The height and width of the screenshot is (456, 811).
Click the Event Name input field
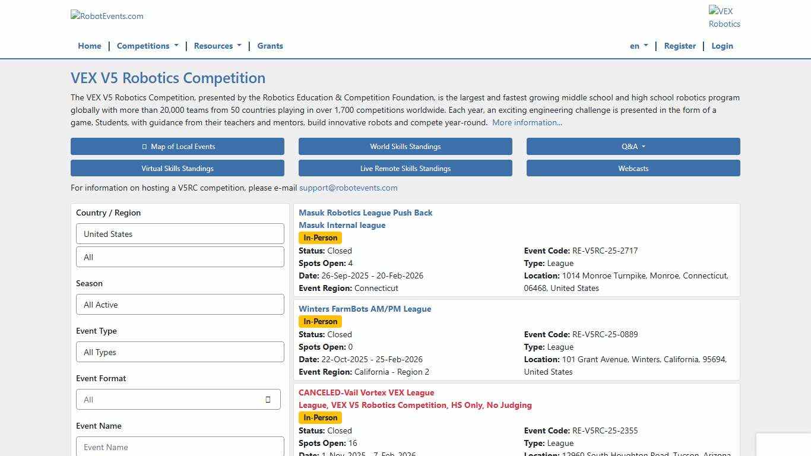180,447
